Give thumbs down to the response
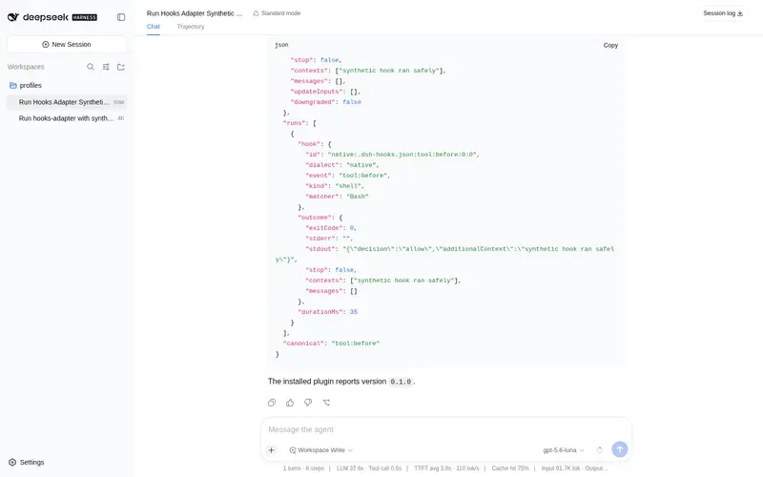763x477 pixels. 308,403
